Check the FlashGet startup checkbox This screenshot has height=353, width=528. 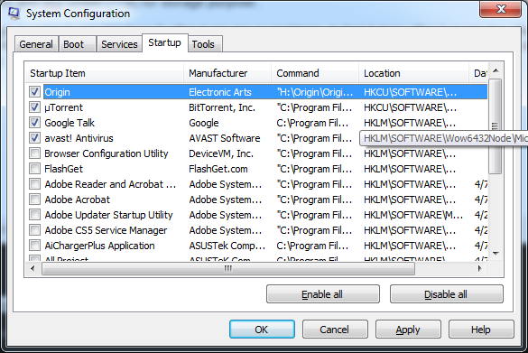tap(34, 169)
